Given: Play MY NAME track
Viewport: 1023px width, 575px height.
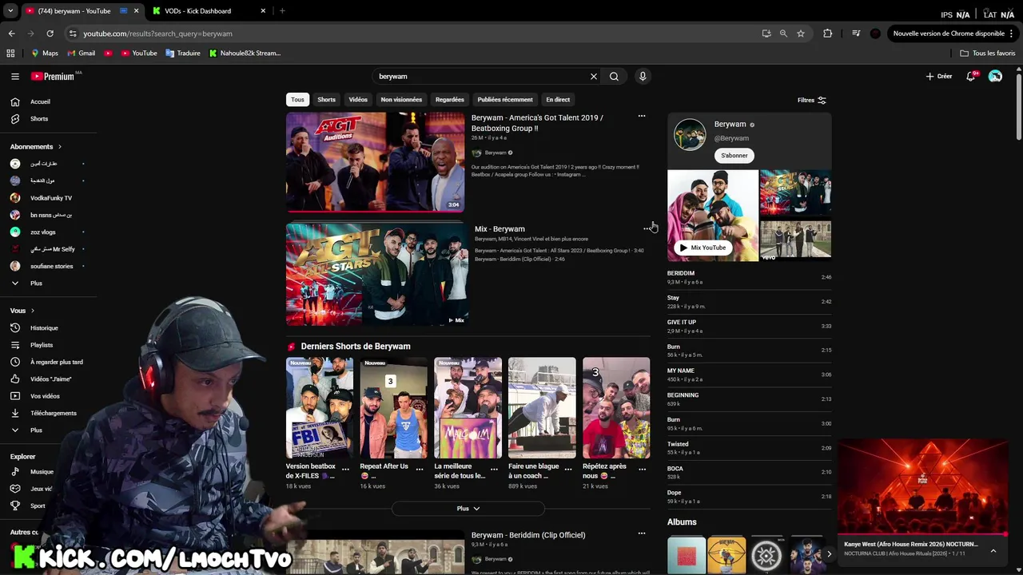Looking at the screenshot, I should (749, 375).
